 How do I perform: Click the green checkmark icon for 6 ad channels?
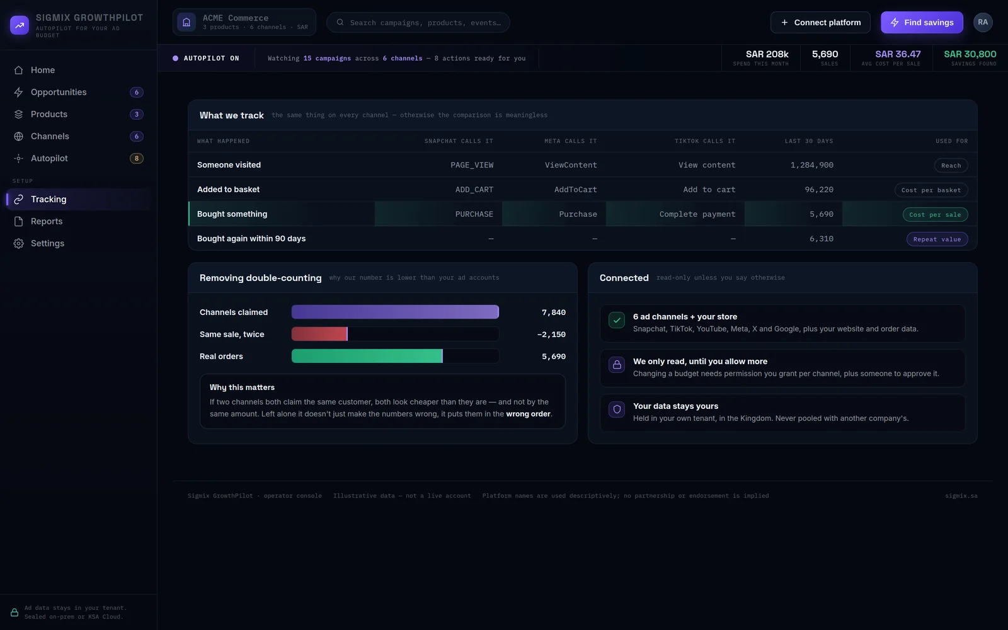[617, 320]
